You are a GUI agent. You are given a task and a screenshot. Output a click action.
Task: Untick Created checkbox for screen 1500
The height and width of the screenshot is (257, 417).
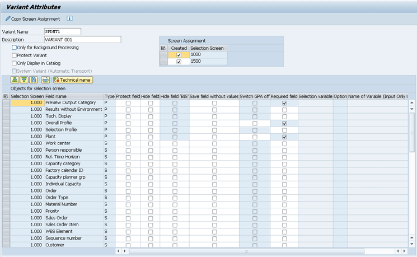[x=179, y=62]
